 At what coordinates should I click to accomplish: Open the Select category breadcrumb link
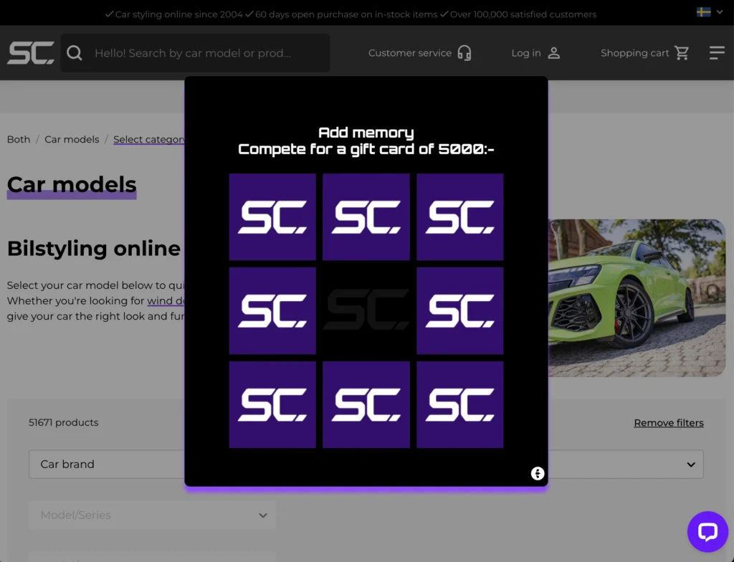click(149, 139)
